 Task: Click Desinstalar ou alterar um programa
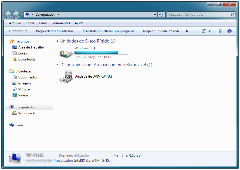point(108,31)
